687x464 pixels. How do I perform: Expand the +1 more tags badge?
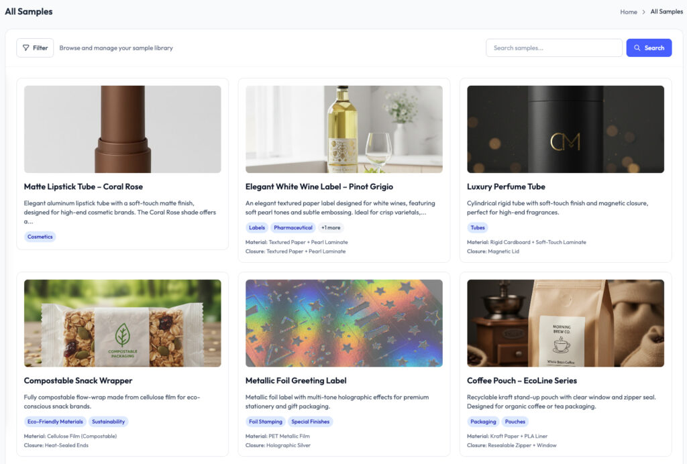point(330,228)
